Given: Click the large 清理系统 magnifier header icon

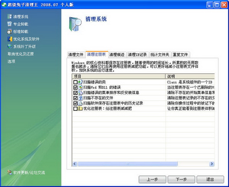Looking at the screenshot, I should point(75,24).
